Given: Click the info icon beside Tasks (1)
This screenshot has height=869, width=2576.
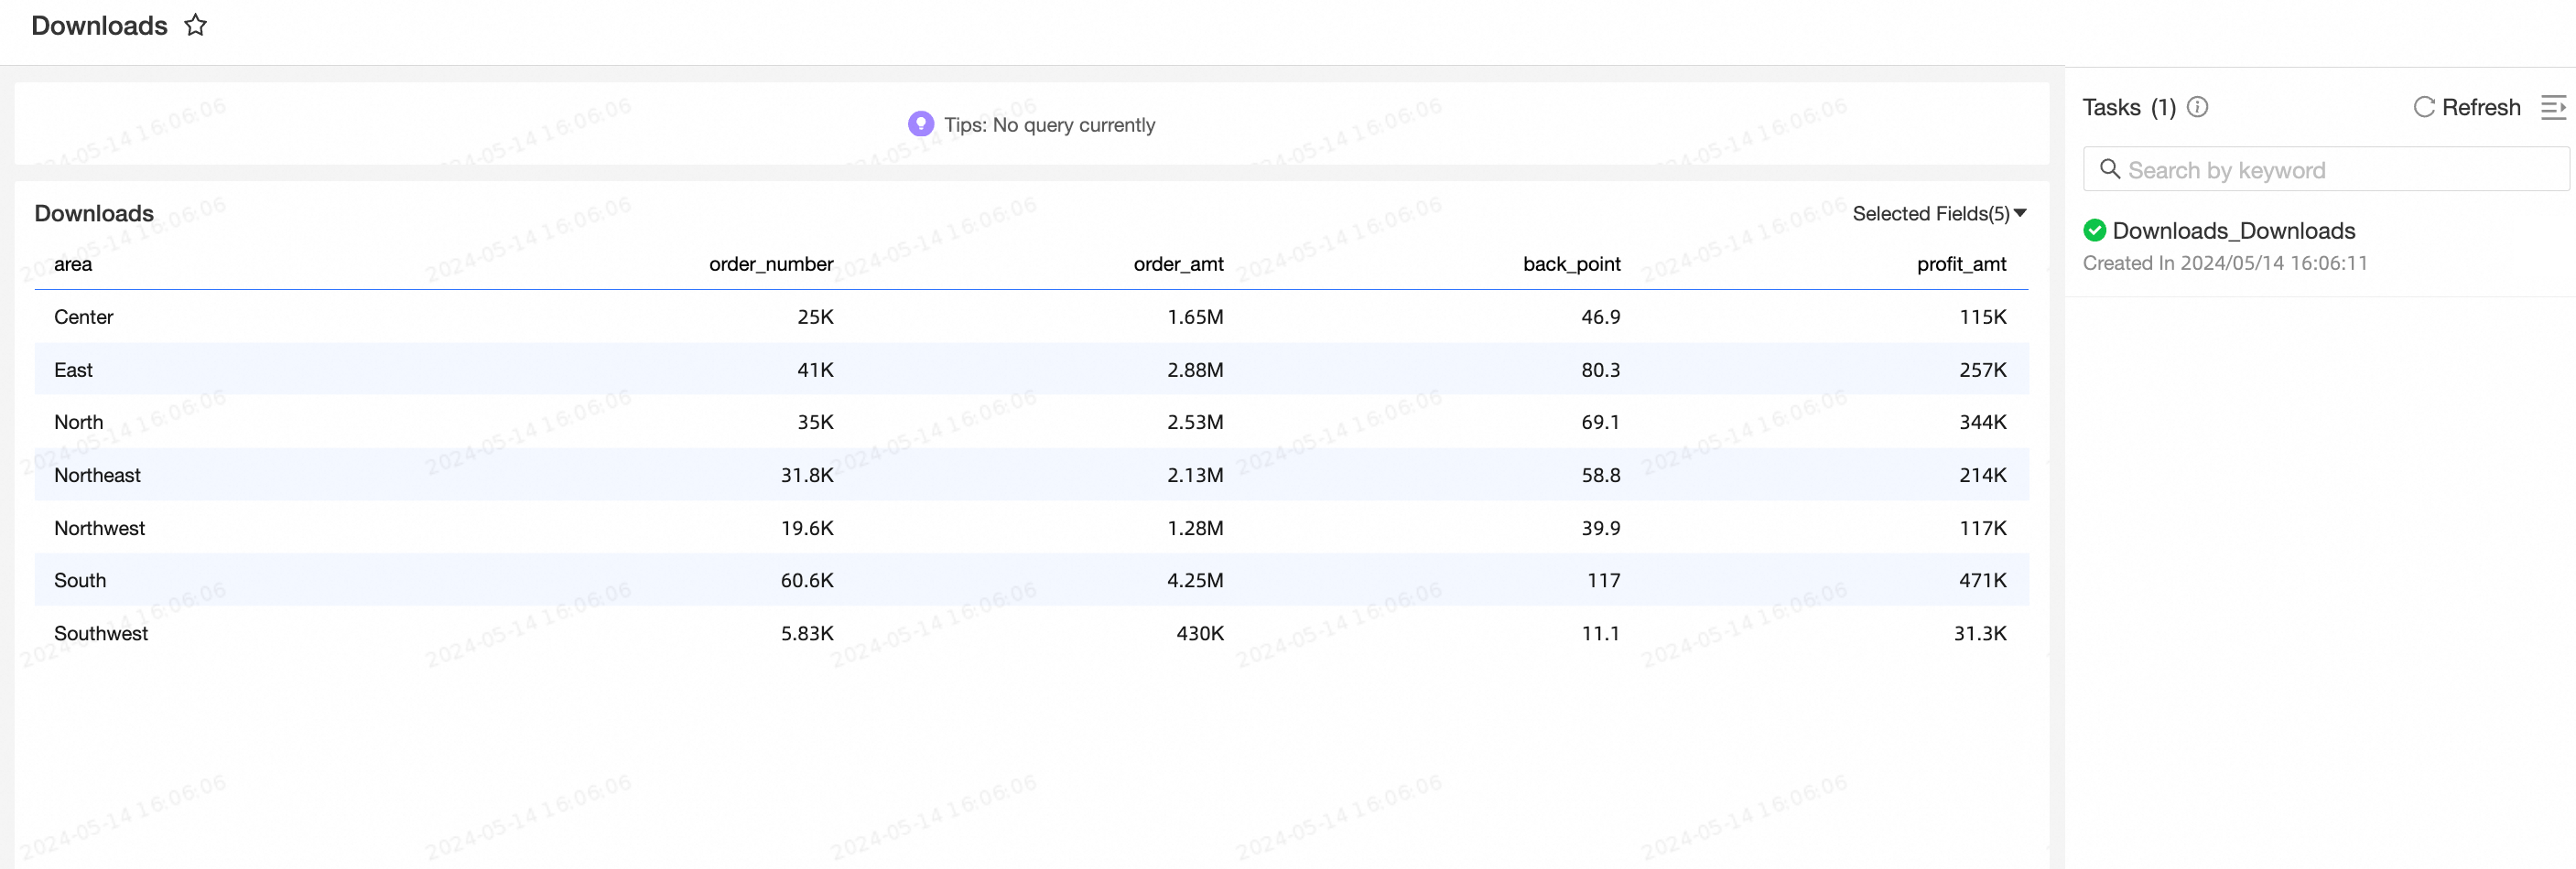Looking at the screenshot, I should tap(2197, 107).
